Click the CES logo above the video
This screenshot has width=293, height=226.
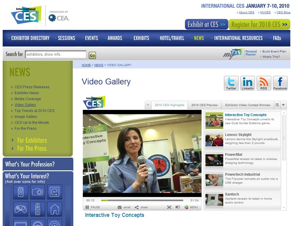pyautogui.click(x=94, y=102)
